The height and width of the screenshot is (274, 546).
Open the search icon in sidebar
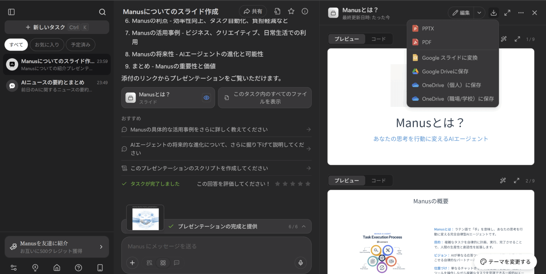pyautogui.click(x=102, y=12)
